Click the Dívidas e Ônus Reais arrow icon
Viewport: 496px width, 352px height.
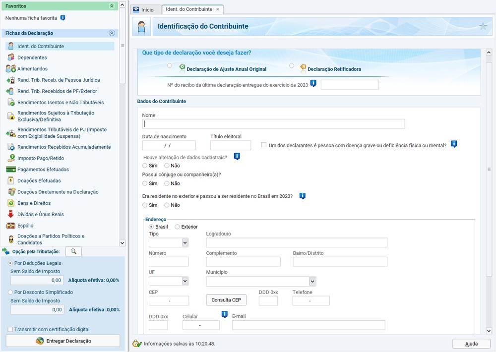point(11,215)
